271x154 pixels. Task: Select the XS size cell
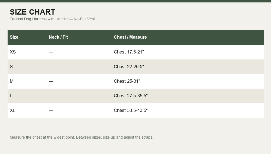point(13,52)
